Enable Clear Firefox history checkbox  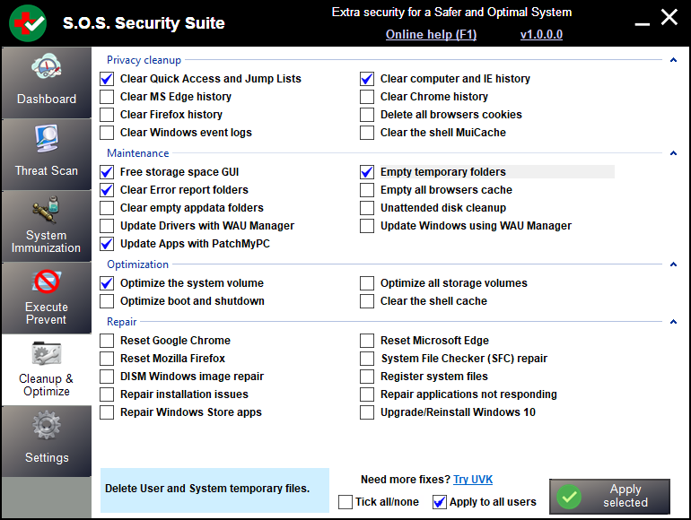coord(107,115)
